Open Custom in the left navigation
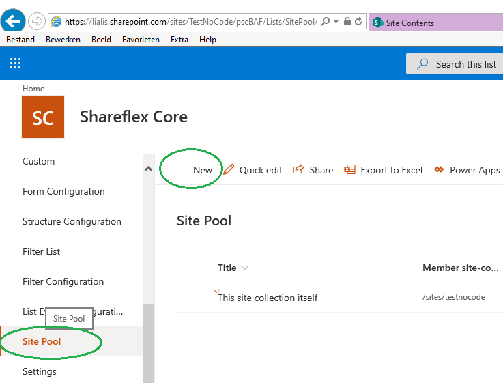Viewport: 503px width, 383px height. (38, 161)
